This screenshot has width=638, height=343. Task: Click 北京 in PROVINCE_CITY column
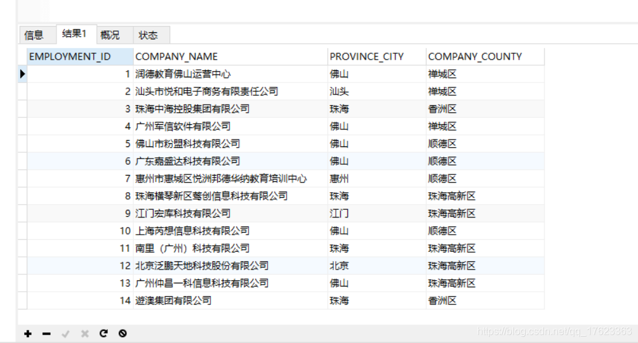click(377, 266)
